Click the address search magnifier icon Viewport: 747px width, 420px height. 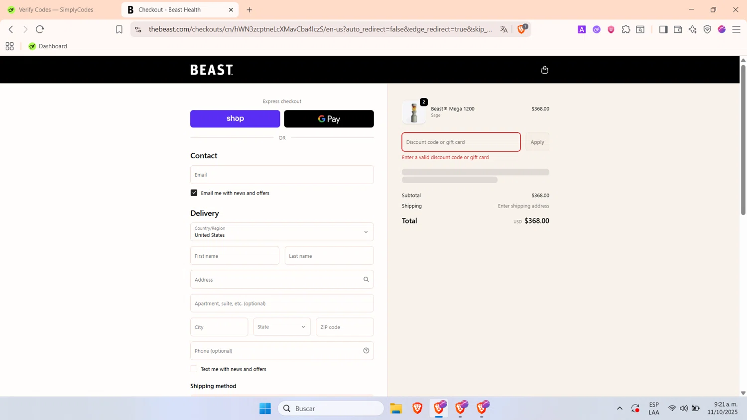click(366, 280)
